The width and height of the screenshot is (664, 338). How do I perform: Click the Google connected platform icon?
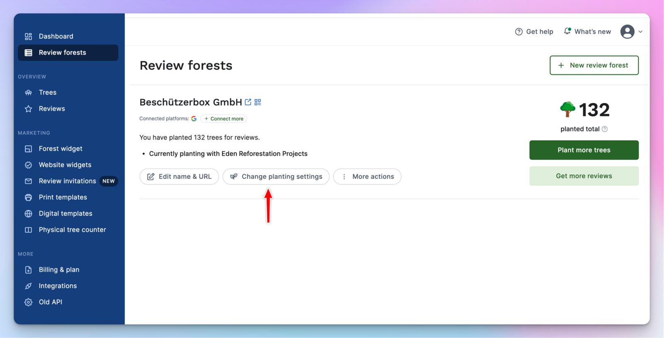[x=194, y=119]
